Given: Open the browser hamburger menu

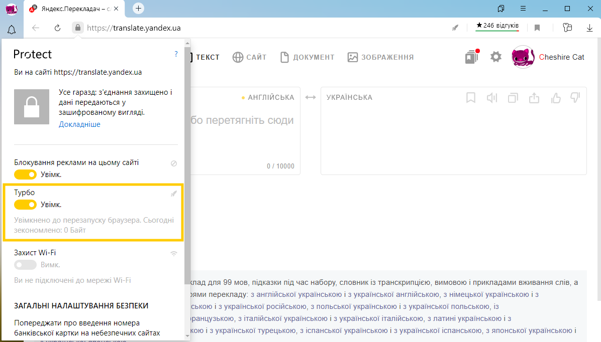Looking at the screenshot, I should [x=523, y=9].
